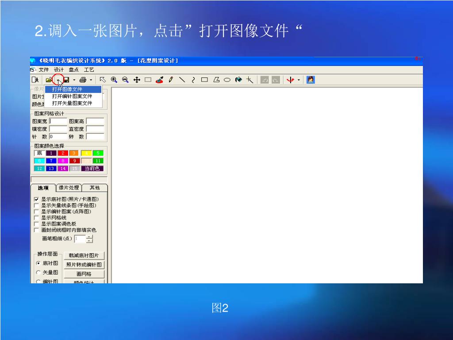
Task: Select the polygon shape tool
Action: pos(216,80)
